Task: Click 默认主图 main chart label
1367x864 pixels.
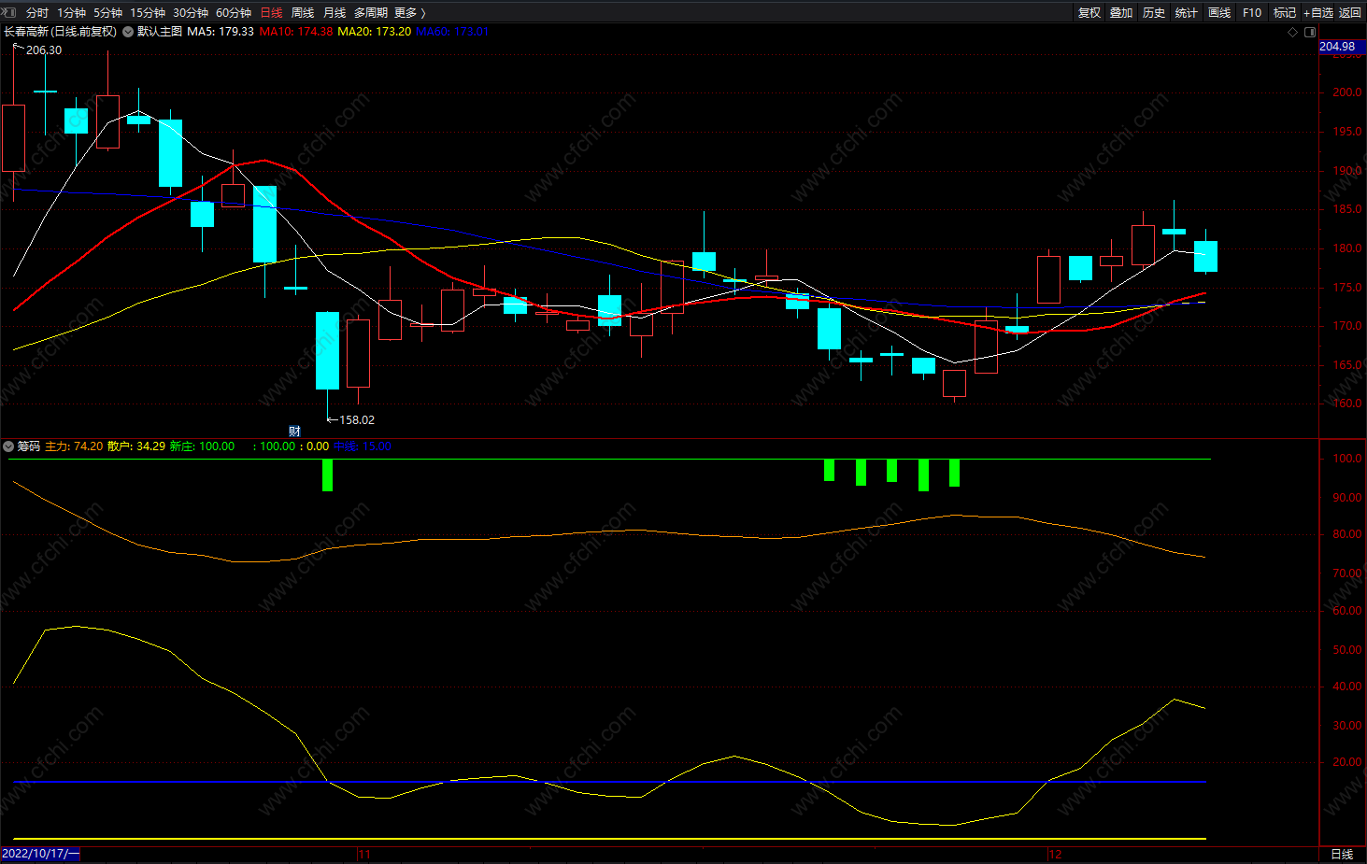Action: pyautogui.click(x=160, y=32)
